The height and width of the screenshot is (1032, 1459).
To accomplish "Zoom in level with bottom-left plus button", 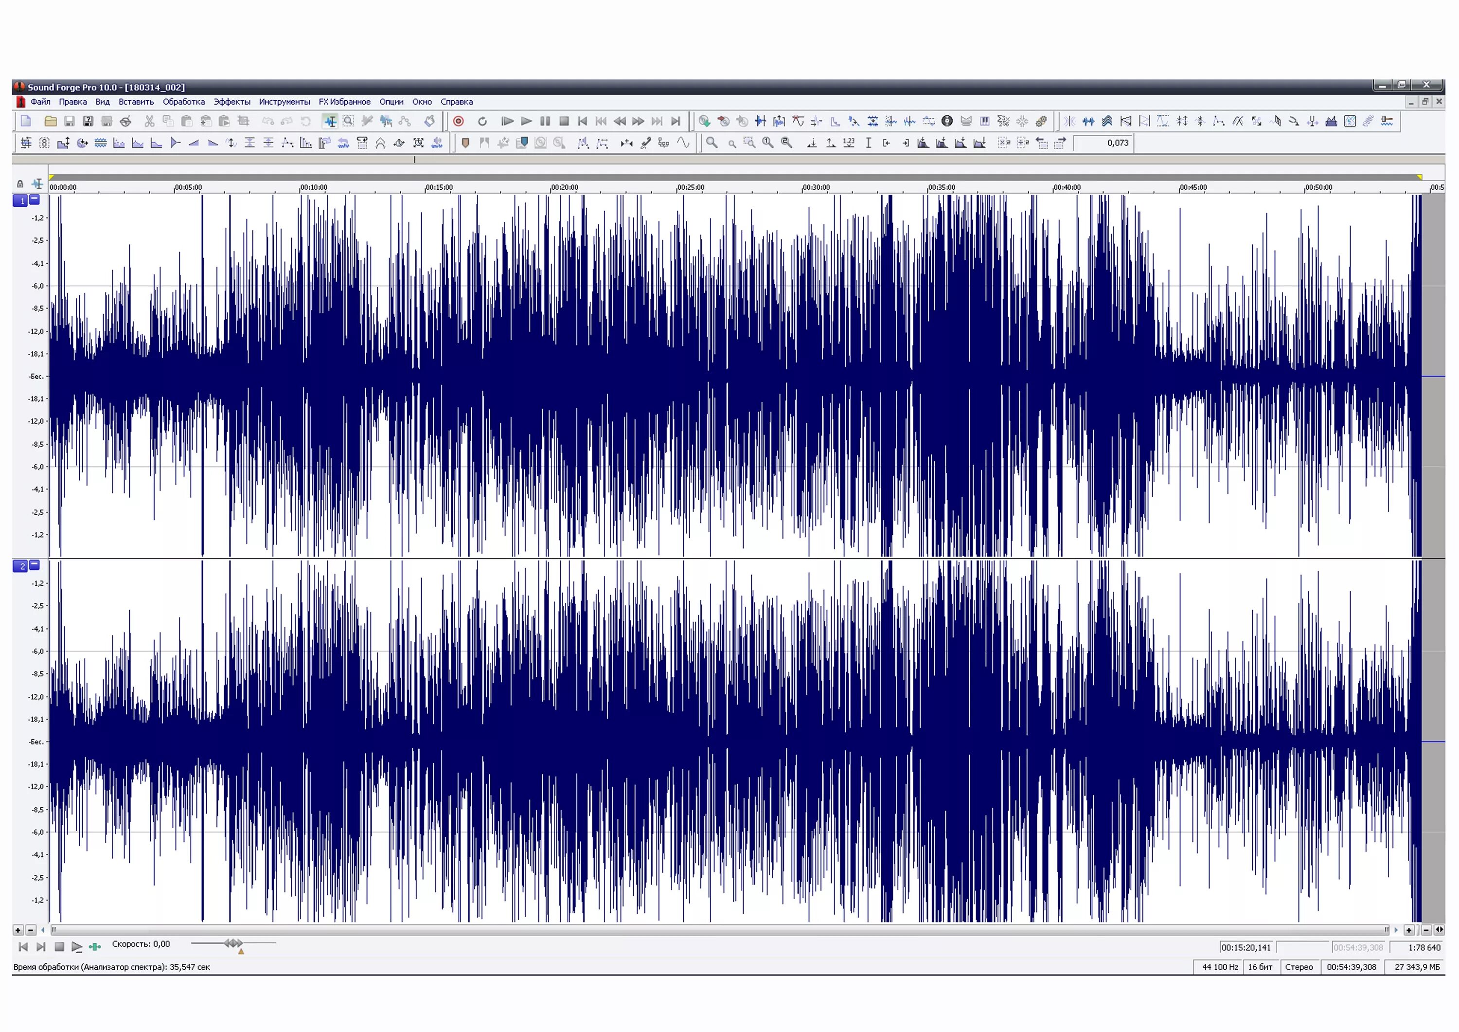I will click(18, 930).
